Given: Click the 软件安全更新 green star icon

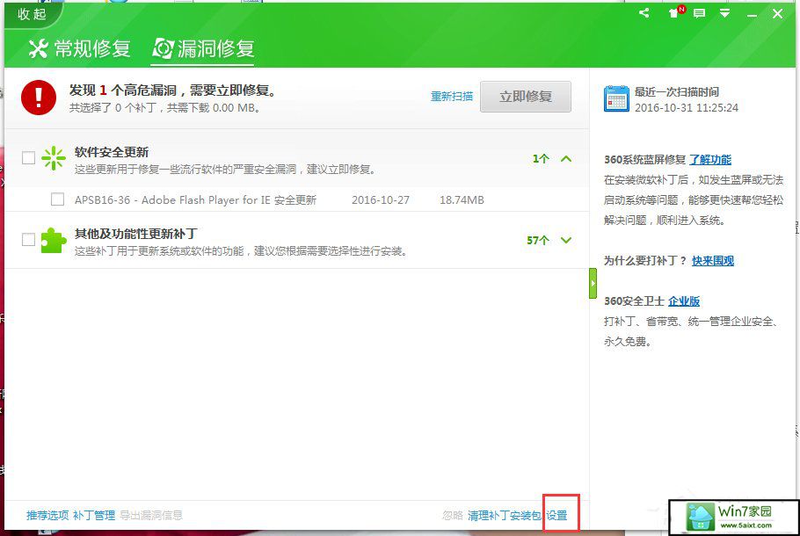Looking at the screenshot, I should (54, 158).
